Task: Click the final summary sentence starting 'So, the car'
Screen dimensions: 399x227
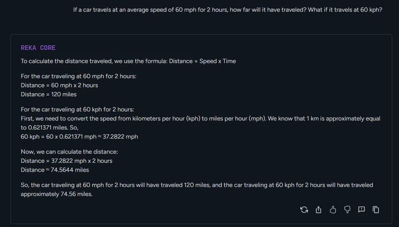Action: [197, 185]
